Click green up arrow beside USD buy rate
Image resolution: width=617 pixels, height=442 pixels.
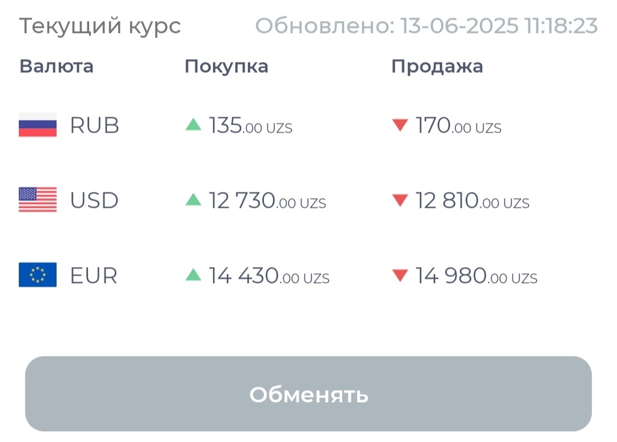pos(193,200)
